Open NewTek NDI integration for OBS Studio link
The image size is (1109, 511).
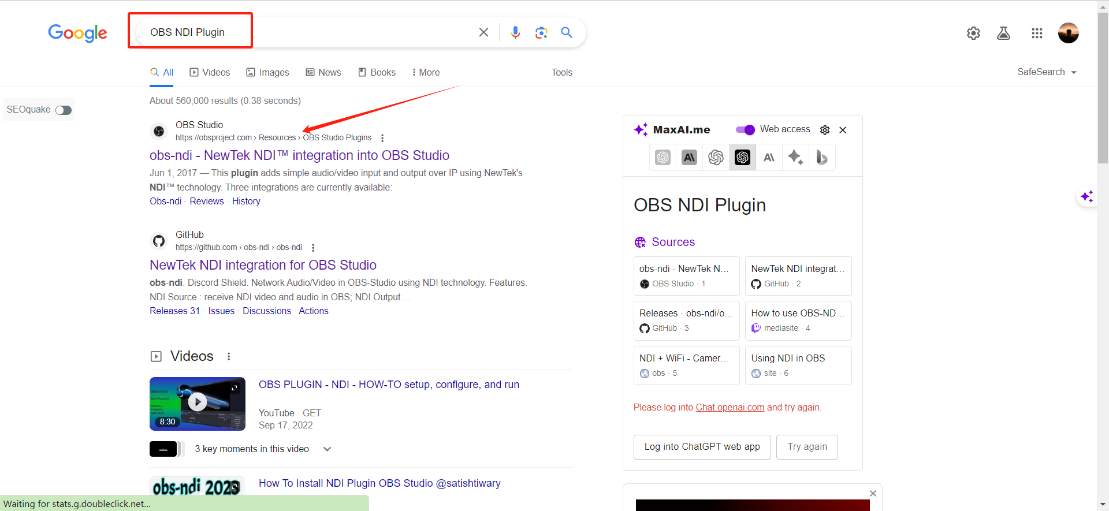coord(263,265)
